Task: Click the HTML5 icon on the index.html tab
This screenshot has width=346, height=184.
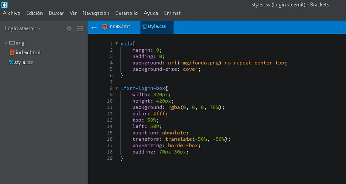Action: click(105, 27)
